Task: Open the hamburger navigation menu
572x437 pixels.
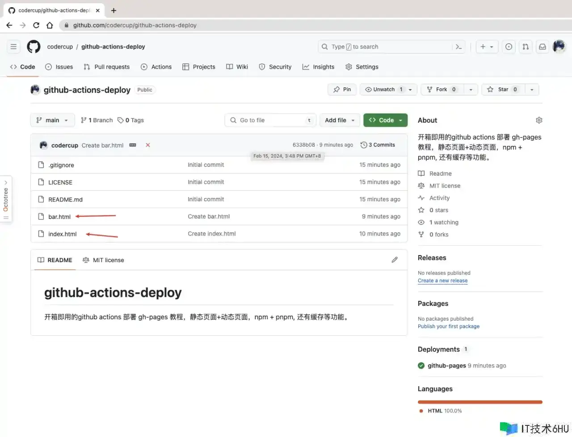Action: tap(13, 47)
